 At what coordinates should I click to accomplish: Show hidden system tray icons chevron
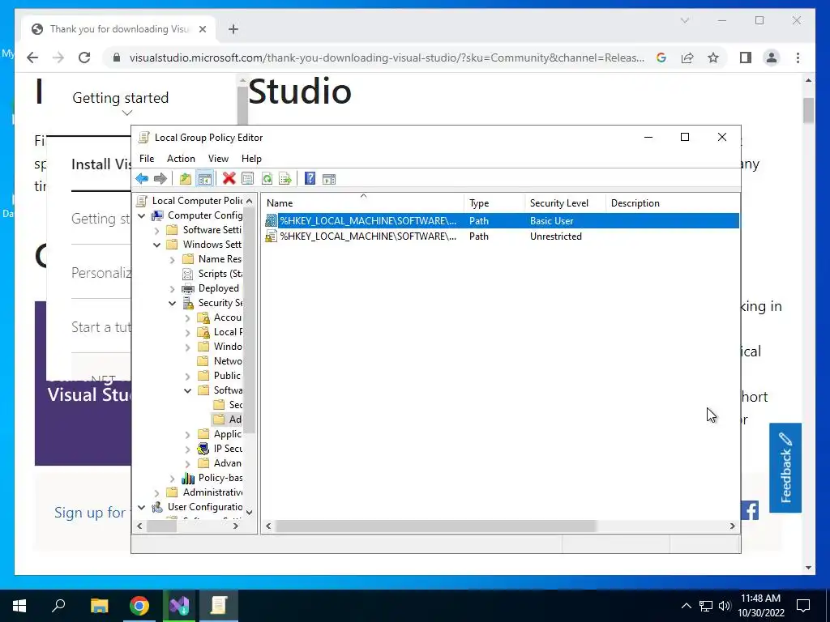click(686, 606)
